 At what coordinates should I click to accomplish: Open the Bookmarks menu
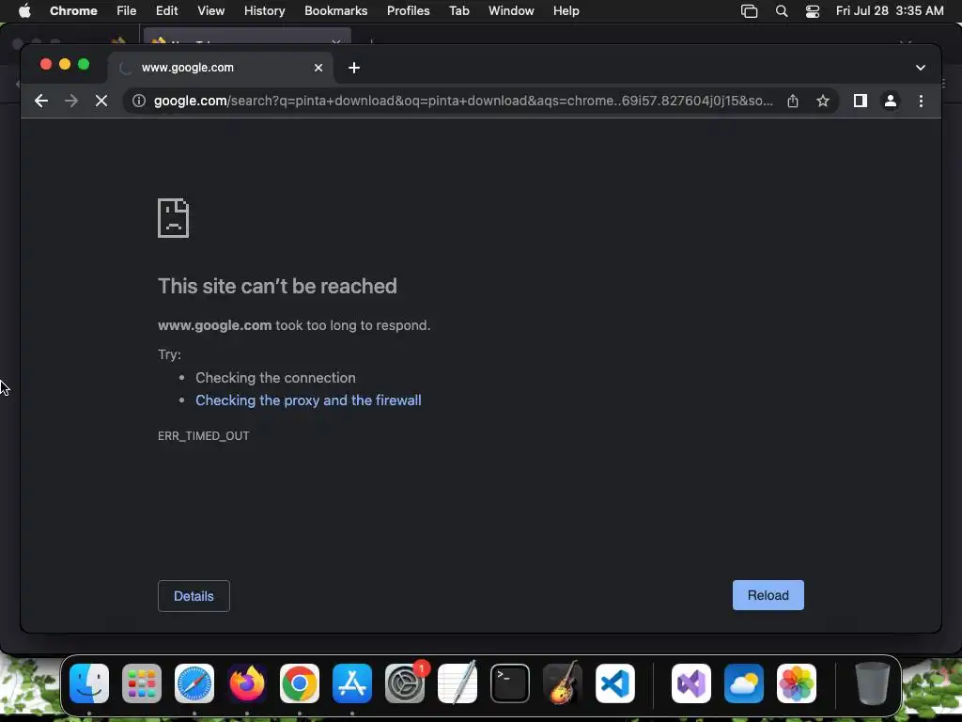(x=335, y=11)
